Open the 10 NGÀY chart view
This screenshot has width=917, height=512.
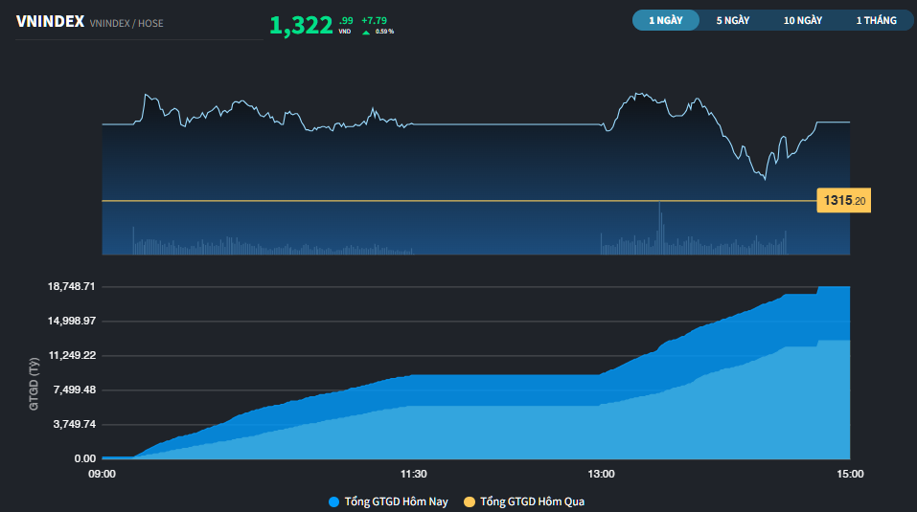click(803, 20)
